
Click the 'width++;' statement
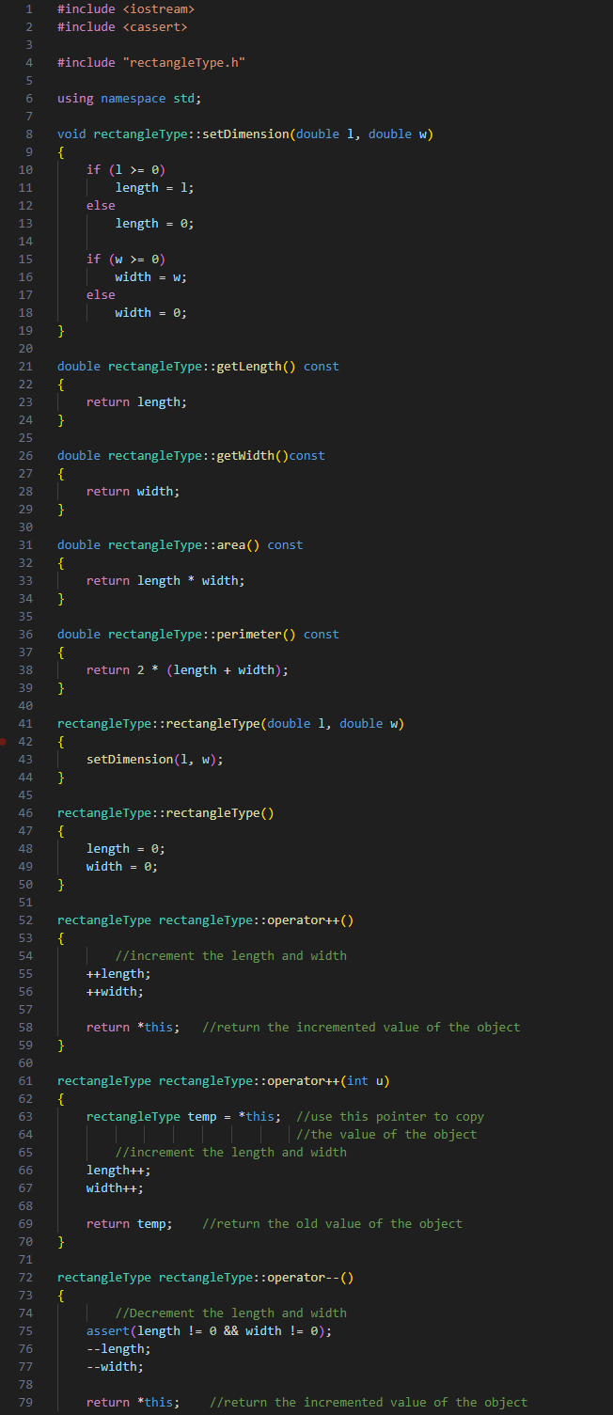tap(116, 1187)
